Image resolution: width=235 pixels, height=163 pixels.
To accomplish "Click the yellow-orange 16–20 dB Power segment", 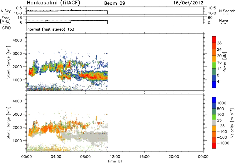I will pos(214,59).
